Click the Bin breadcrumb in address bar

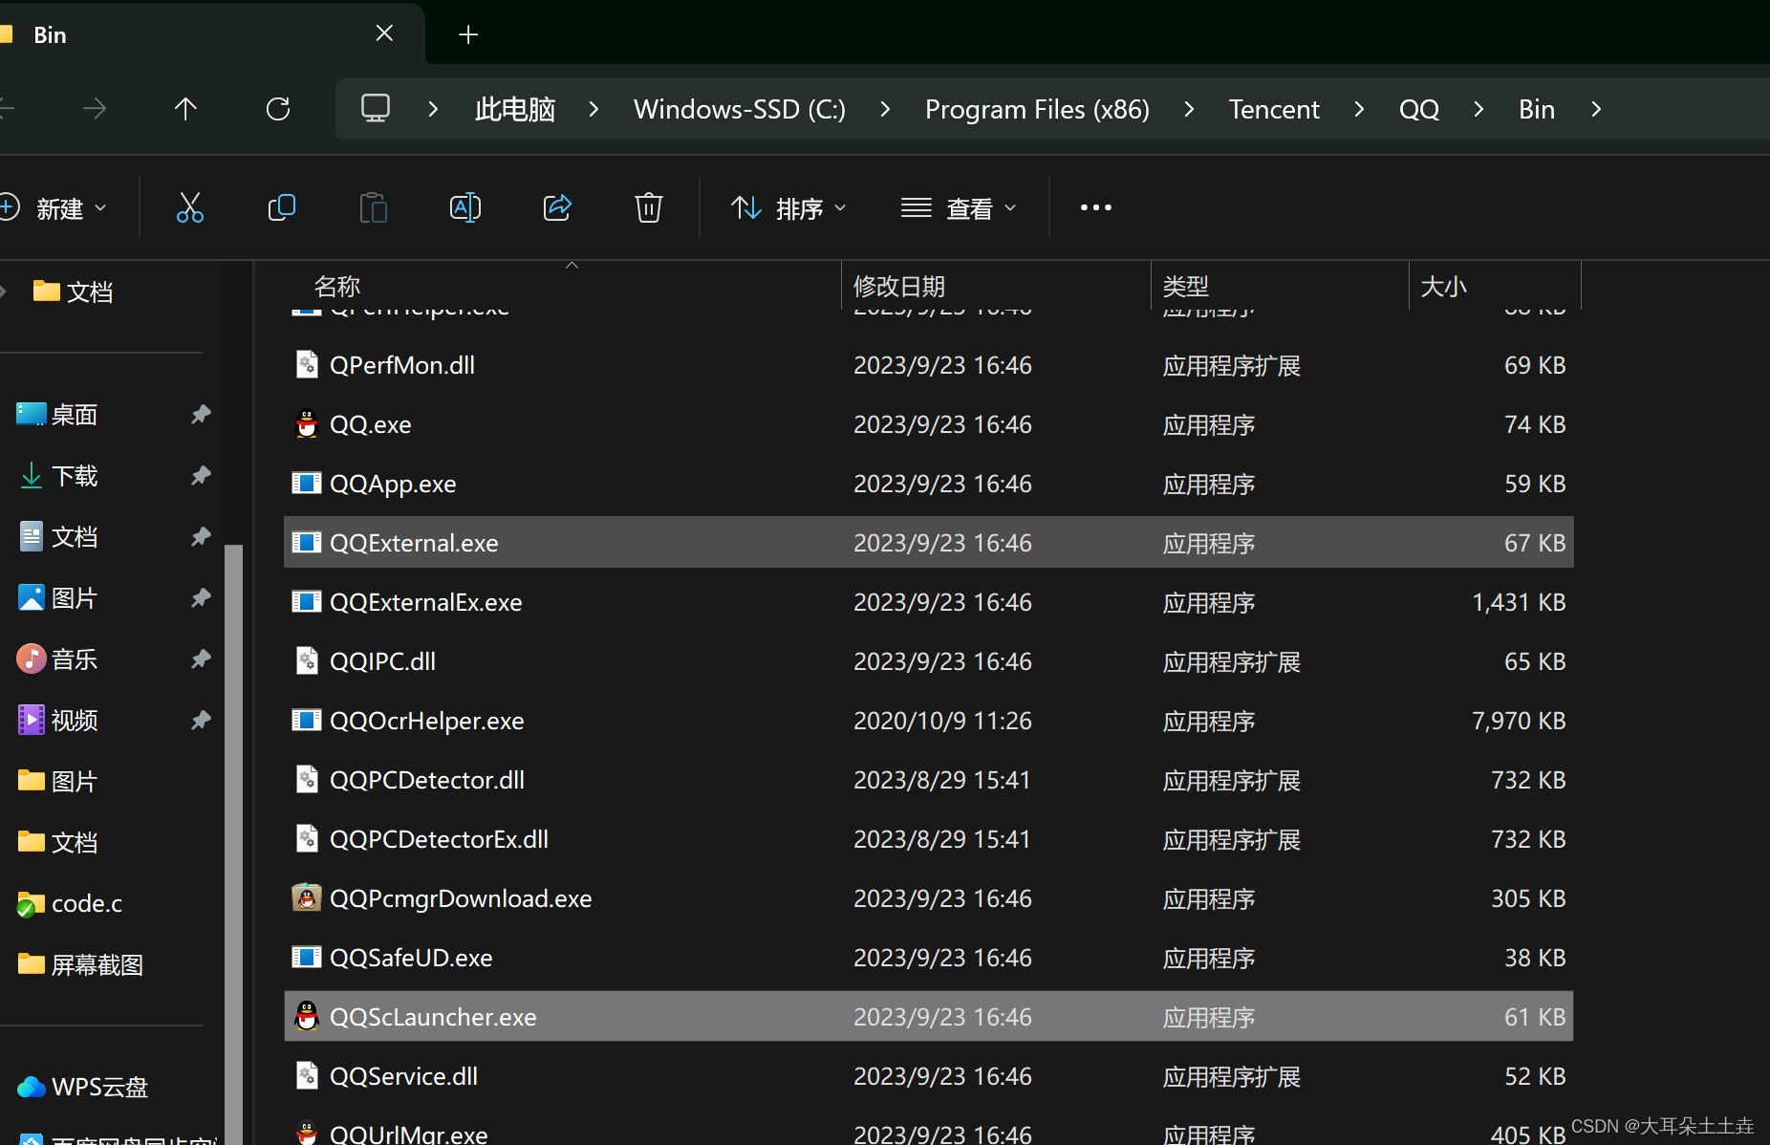[1537, 109]
